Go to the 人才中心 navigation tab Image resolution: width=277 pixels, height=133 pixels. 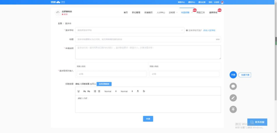click(x=161, y=12)
